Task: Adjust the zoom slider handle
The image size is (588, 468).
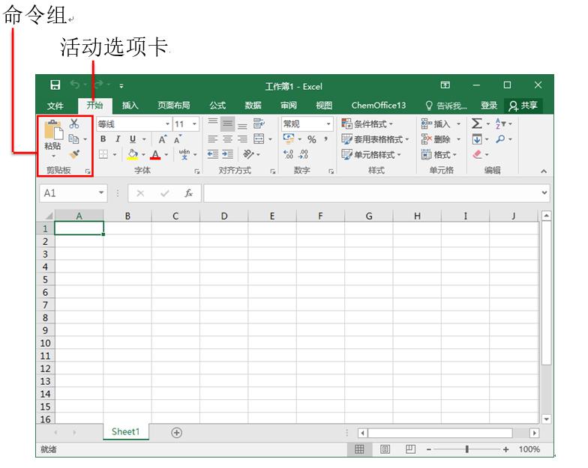Action: pos(466,449)
